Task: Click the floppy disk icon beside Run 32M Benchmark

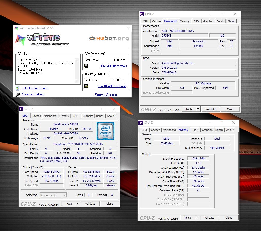Action: point(86,66)
